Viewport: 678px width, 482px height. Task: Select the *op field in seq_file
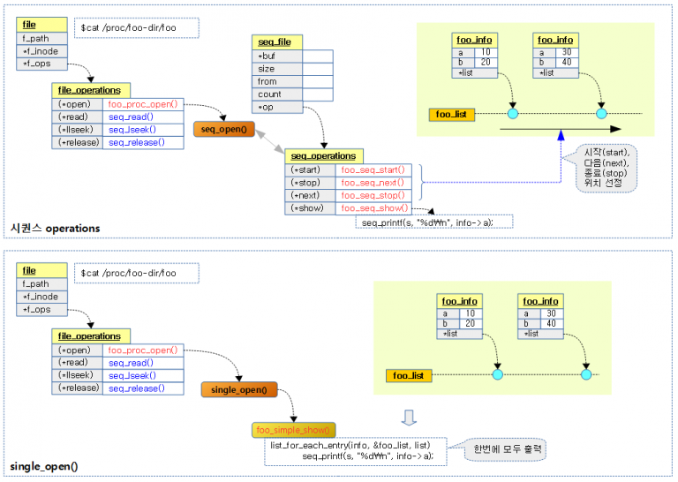[277, 107]
